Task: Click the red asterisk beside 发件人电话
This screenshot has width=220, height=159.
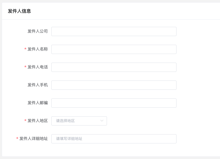Action: click(25, 67)
